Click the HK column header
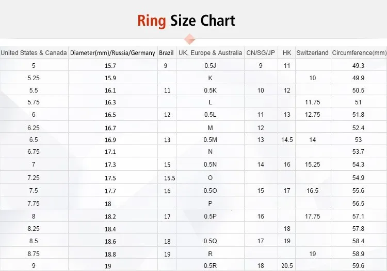The image size is (387, 271). pos(287,53)
